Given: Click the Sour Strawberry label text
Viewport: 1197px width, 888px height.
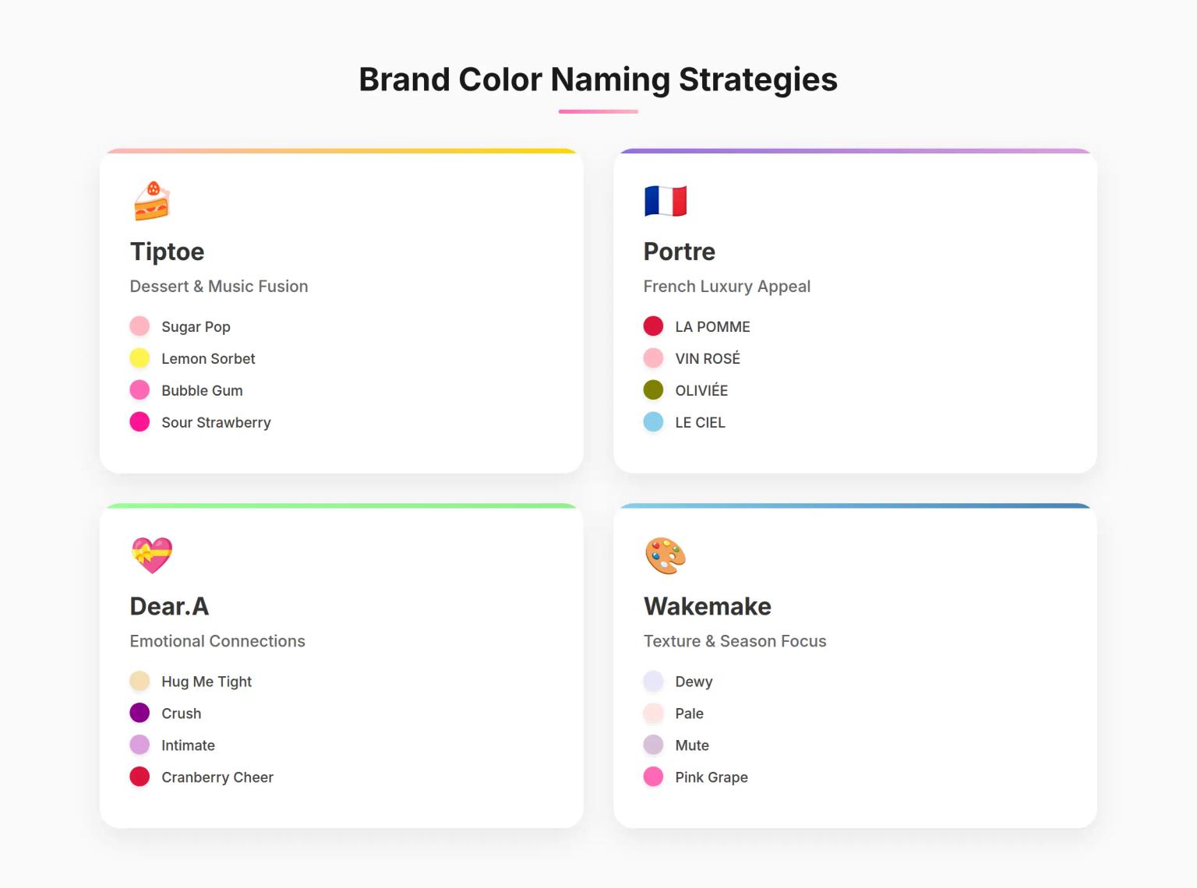Looking at the screenshot, I should (216, 422).
